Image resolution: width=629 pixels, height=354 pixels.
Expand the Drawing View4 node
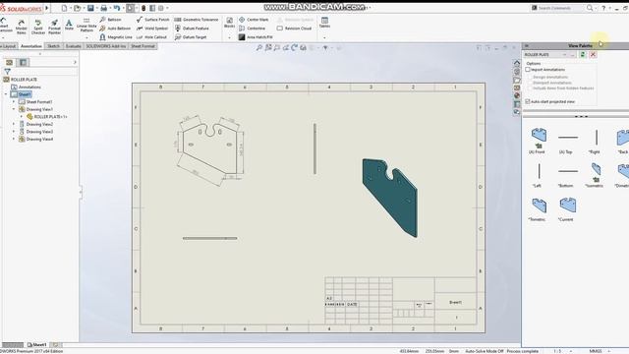click(x=14, y=139)
